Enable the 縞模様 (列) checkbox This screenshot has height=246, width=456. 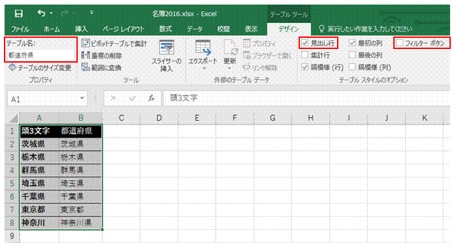click(x=352, y=67)
